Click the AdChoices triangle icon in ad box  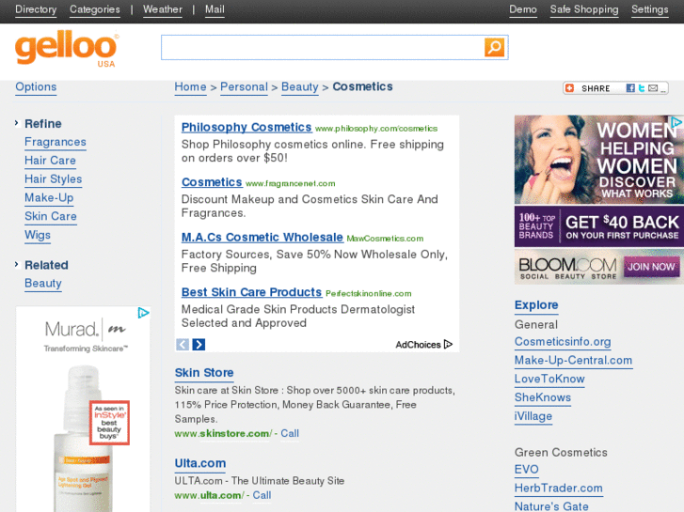click(448, 344)
